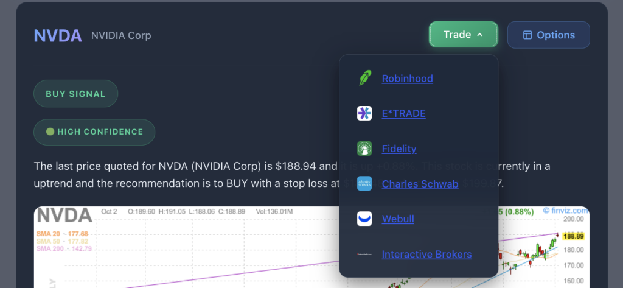
Task: Select E*TRADE from the Trade menu
Action: 403,113
